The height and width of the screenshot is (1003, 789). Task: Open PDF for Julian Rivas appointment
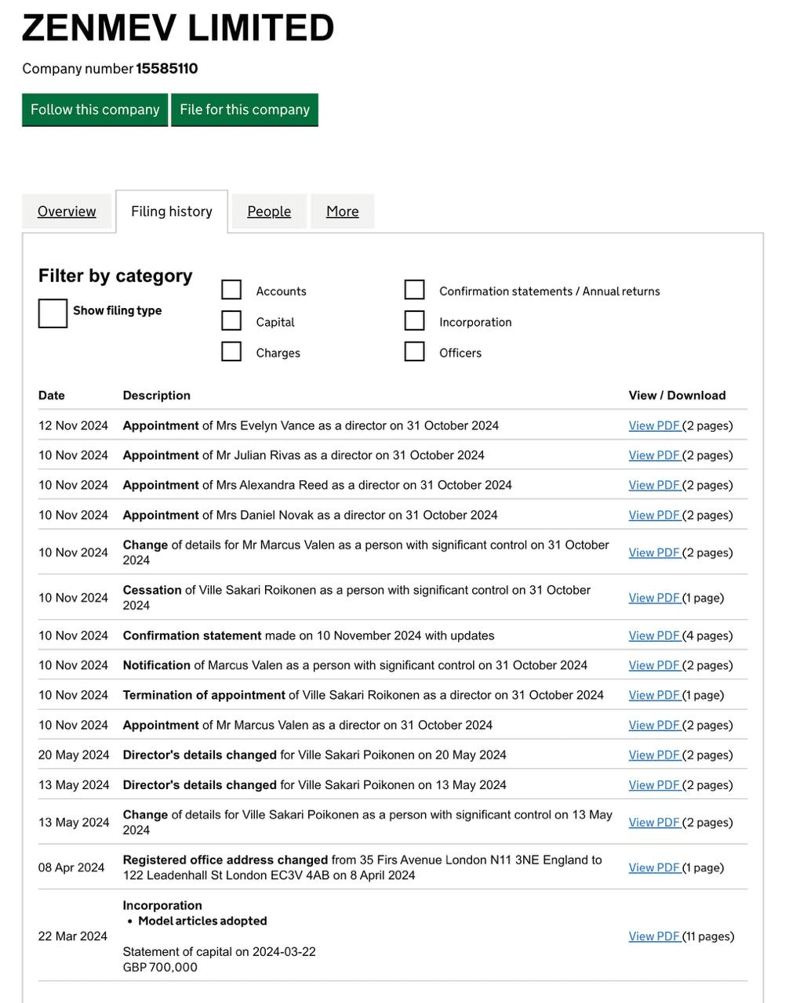[x=654, y=455]
